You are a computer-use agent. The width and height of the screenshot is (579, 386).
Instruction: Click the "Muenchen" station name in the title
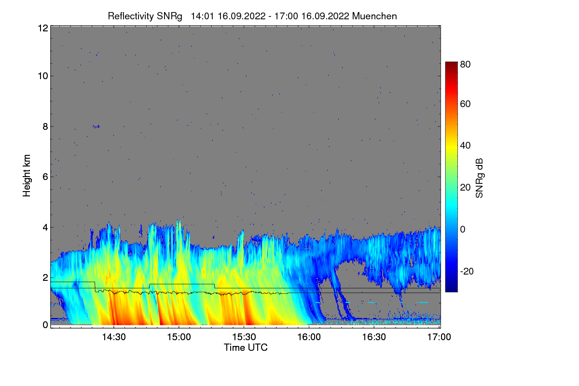(x=374, y=16)
